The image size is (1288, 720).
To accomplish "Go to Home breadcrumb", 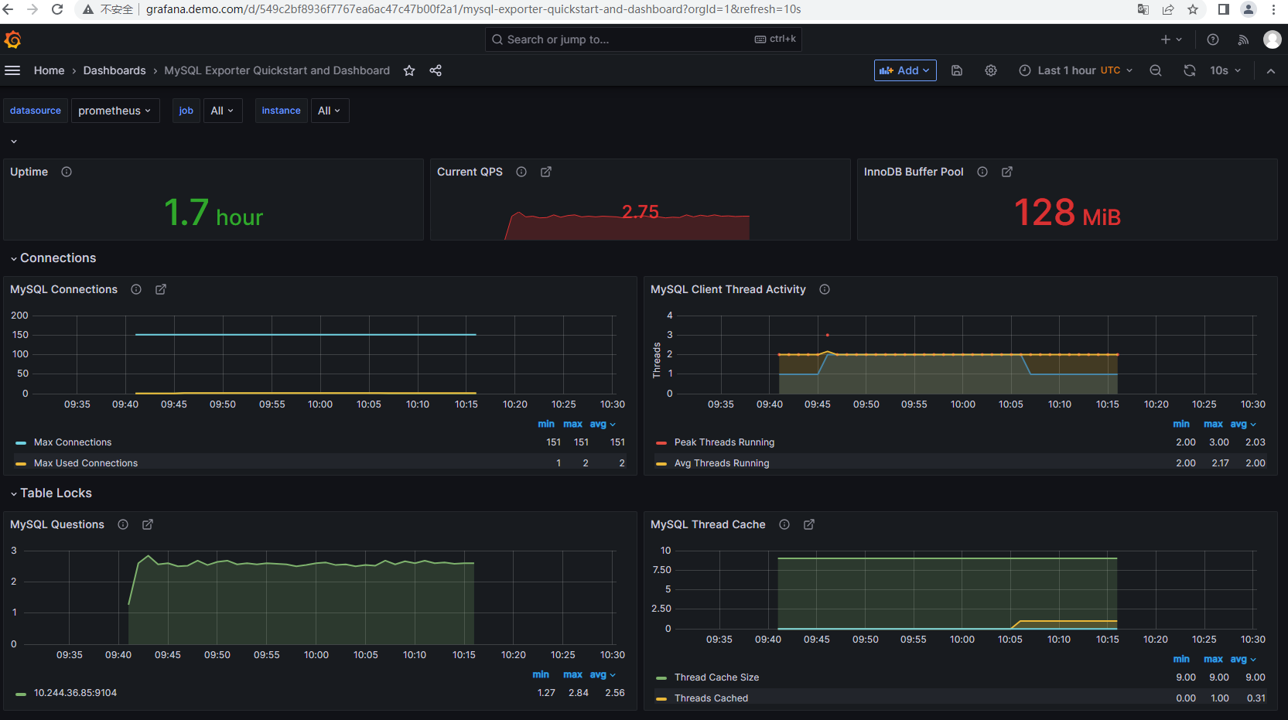I will [50, 70].
